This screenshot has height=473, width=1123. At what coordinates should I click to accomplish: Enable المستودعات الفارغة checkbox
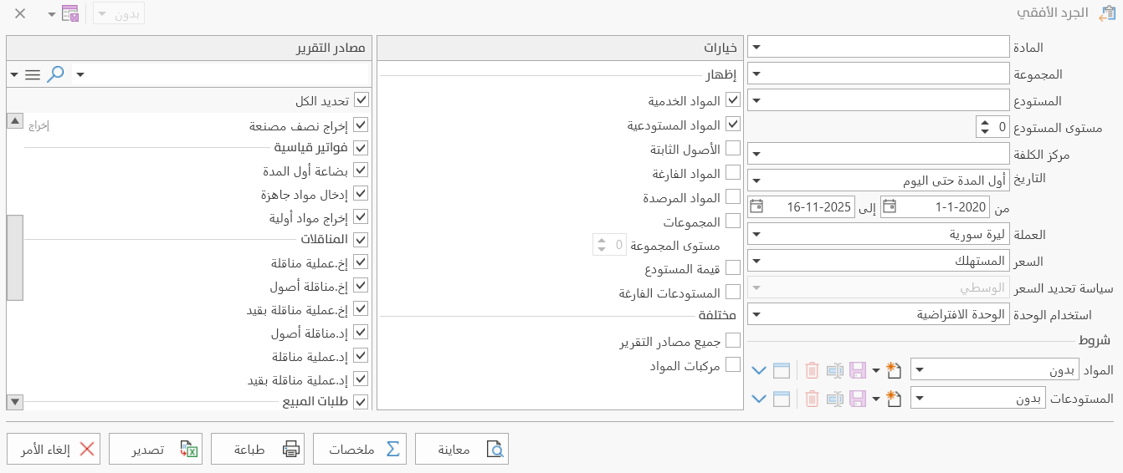pos(732,292)
